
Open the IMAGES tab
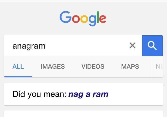pos(53,67)
